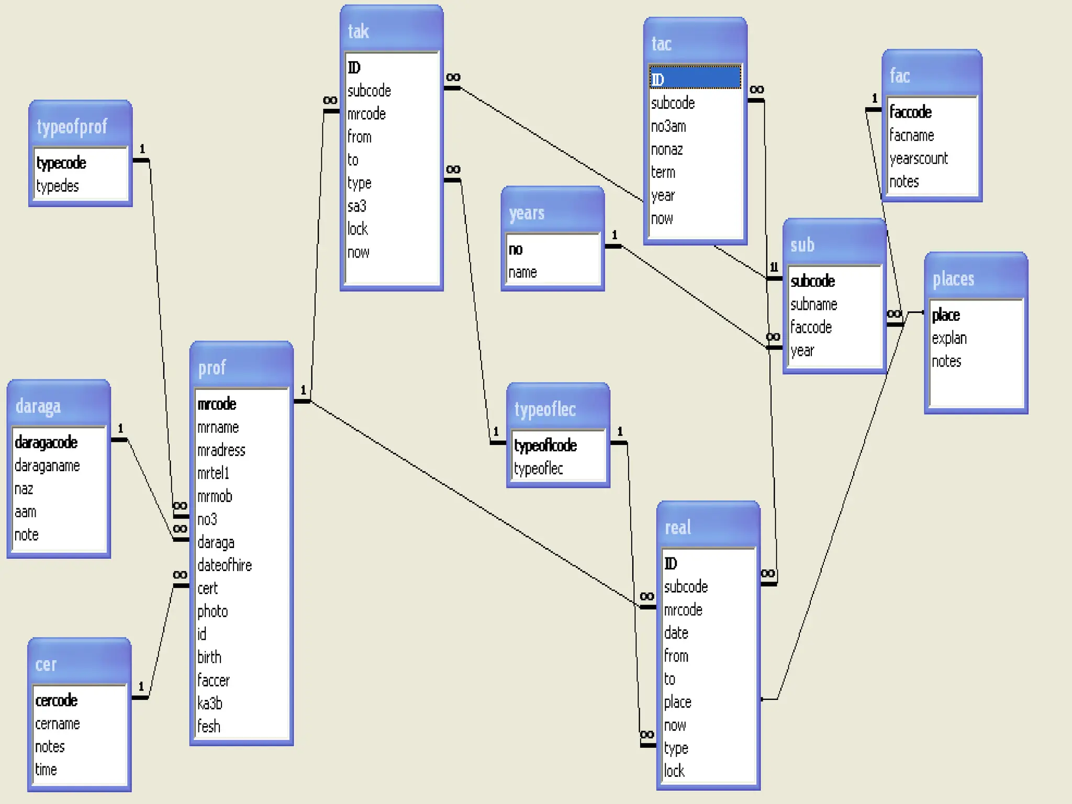The height and width of the screenshot is (804, 1072).
Task: Select the no field in years table
Action: pos(516,249)
